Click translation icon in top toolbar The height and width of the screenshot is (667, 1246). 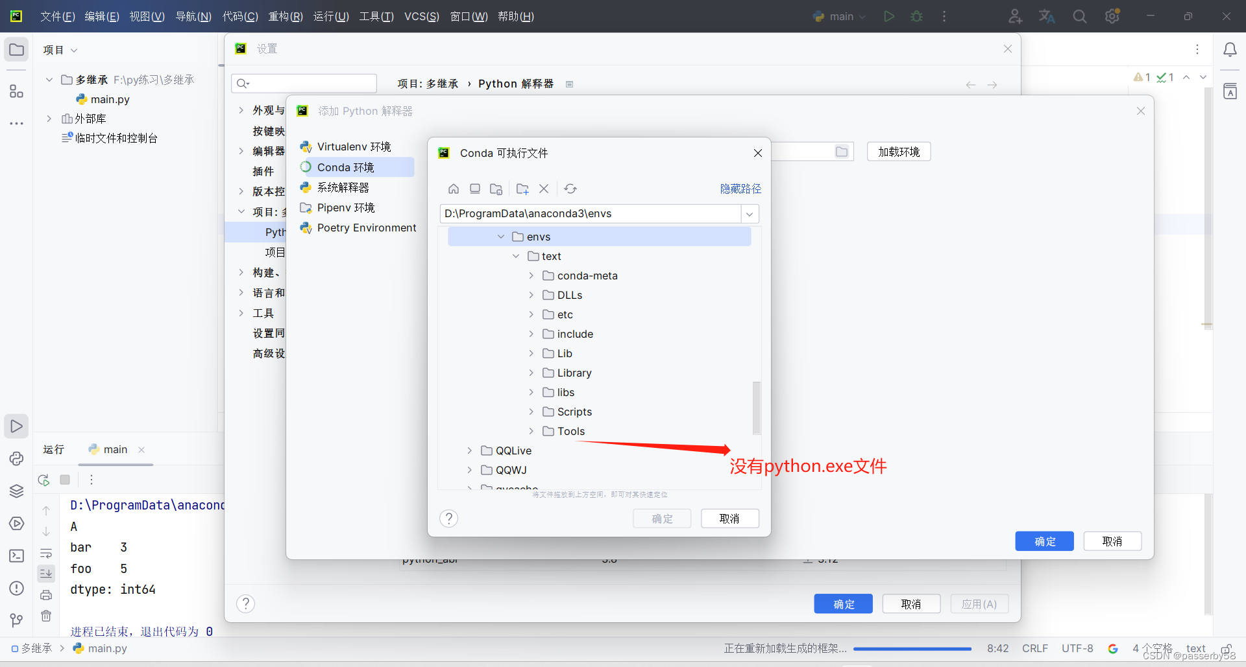pos(1046,16)
